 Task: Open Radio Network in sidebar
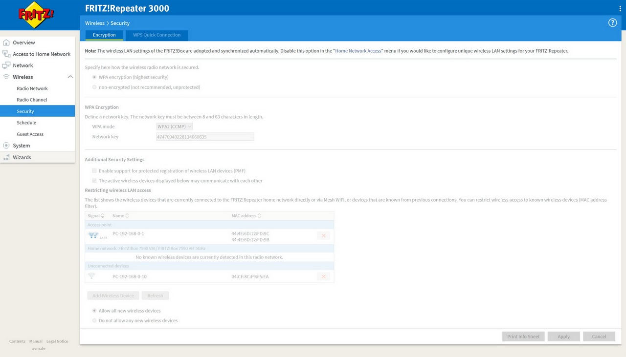32,88
